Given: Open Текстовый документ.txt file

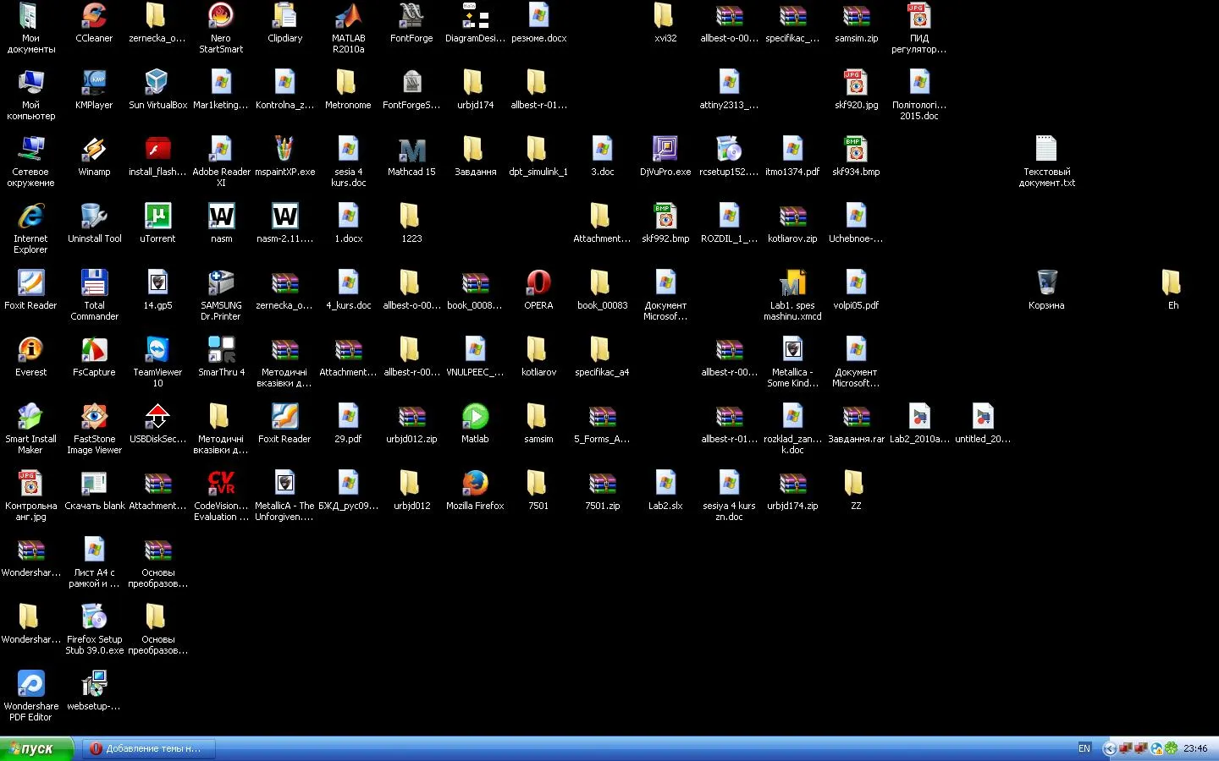Looking at the screenshot, I should pyautogui.click(x=1046, y=162).
